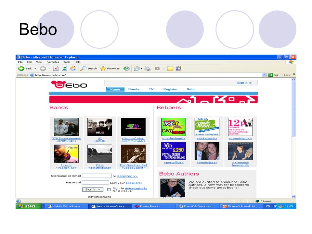
Task: Click the Passion band thumbnail
Action: click(66, 154)
